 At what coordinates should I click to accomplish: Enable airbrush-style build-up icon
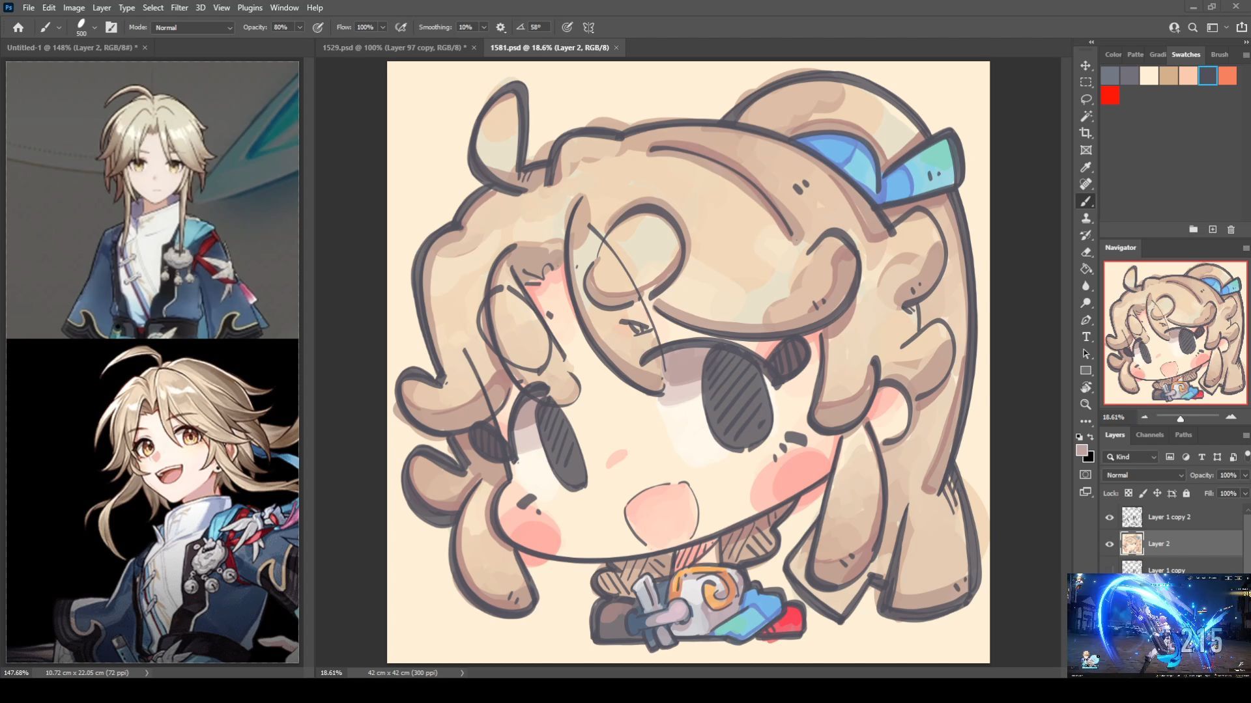(x=401, y=27)
